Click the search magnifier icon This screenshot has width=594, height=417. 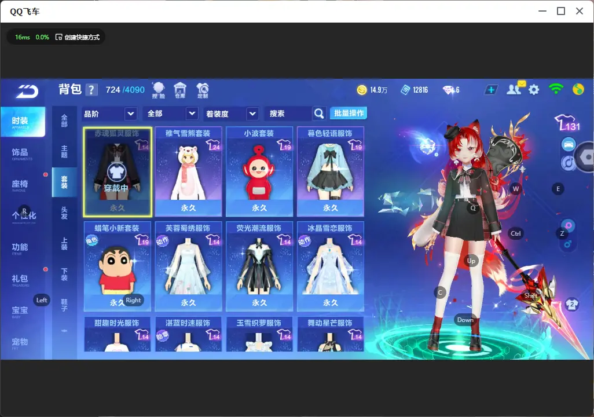coord(319,114)
